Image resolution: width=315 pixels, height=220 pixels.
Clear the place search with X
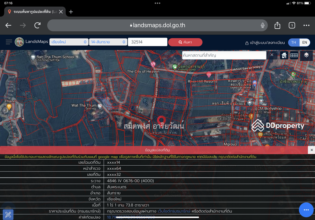pos(272,55)
